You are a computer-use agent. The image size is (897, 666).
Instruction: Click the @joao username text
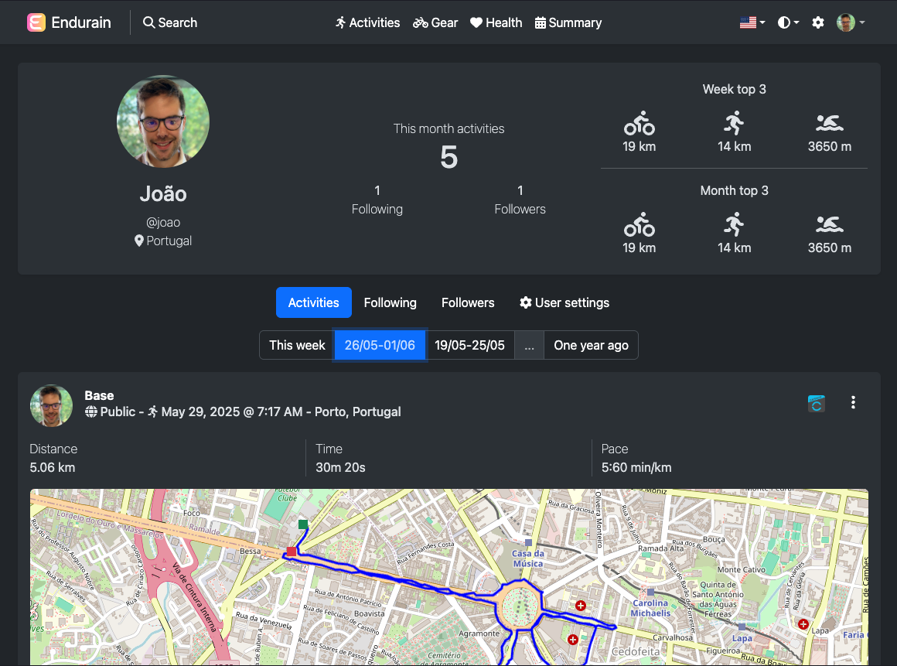[x=163, y=222]
